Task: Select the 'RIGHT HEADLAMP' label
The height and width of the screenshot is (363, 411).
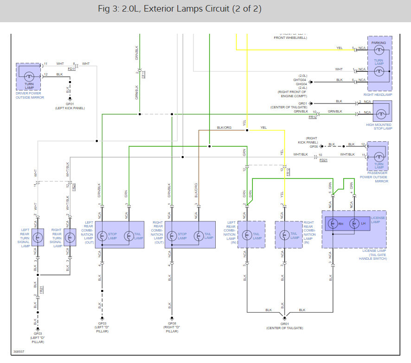Action: click(378, 95)
